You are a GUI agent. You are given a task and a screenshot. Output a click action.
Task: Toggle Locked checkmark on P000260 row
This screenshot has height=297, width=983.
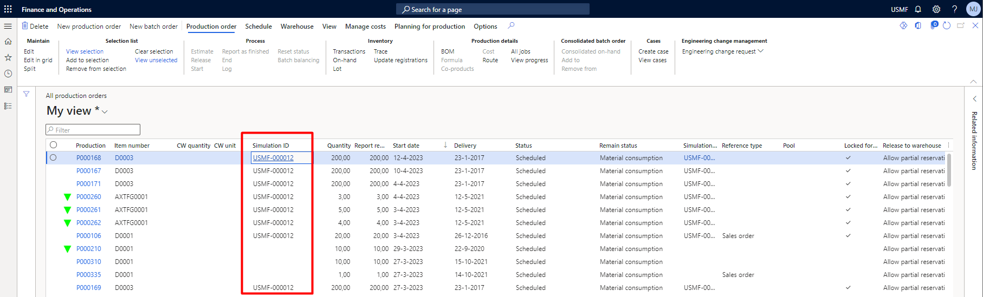pyautogui.click(x=848, y=197)
